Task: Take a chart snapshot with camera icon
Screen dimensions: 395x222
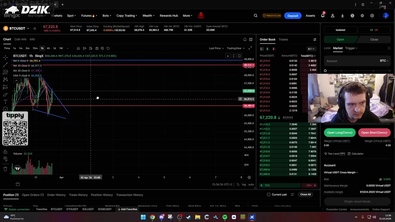Action: click(97, 48)
